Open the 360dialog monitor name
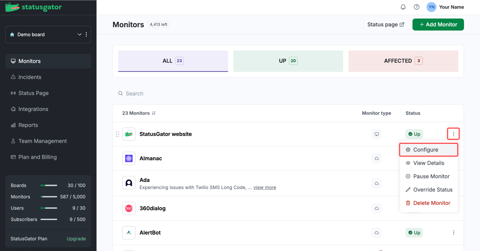Viewport: 480px width, 251px height. click(152, 208)
